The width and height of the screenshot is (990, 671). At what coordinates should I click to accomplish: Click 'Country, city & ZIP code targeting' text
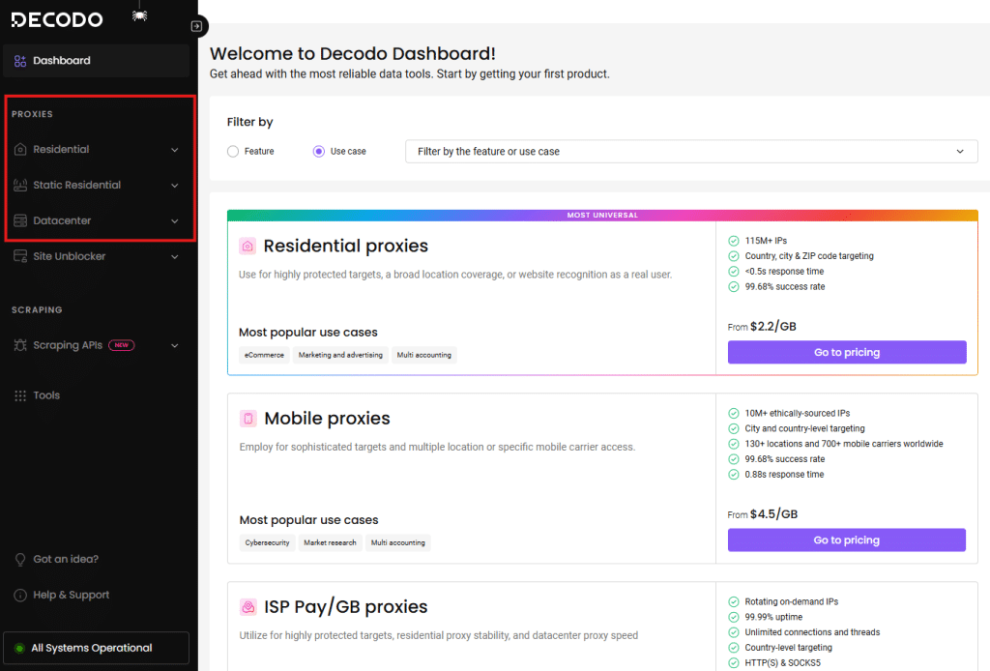tap(809, 256)
